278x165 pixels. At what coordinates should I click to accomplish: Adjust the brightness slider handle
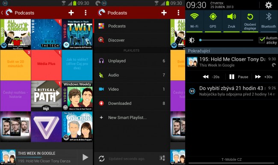click(200, 40)
